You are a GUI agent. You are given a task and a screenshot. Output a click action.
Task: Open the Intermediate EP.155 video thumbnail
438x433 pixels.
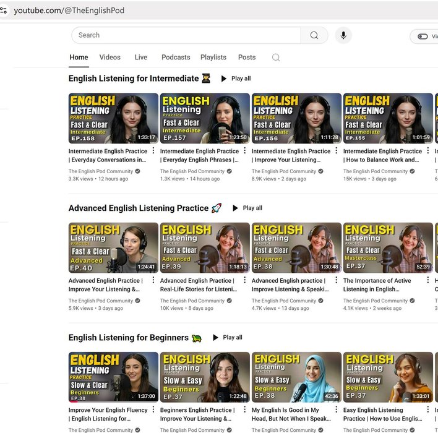click(x=388, y=118)
